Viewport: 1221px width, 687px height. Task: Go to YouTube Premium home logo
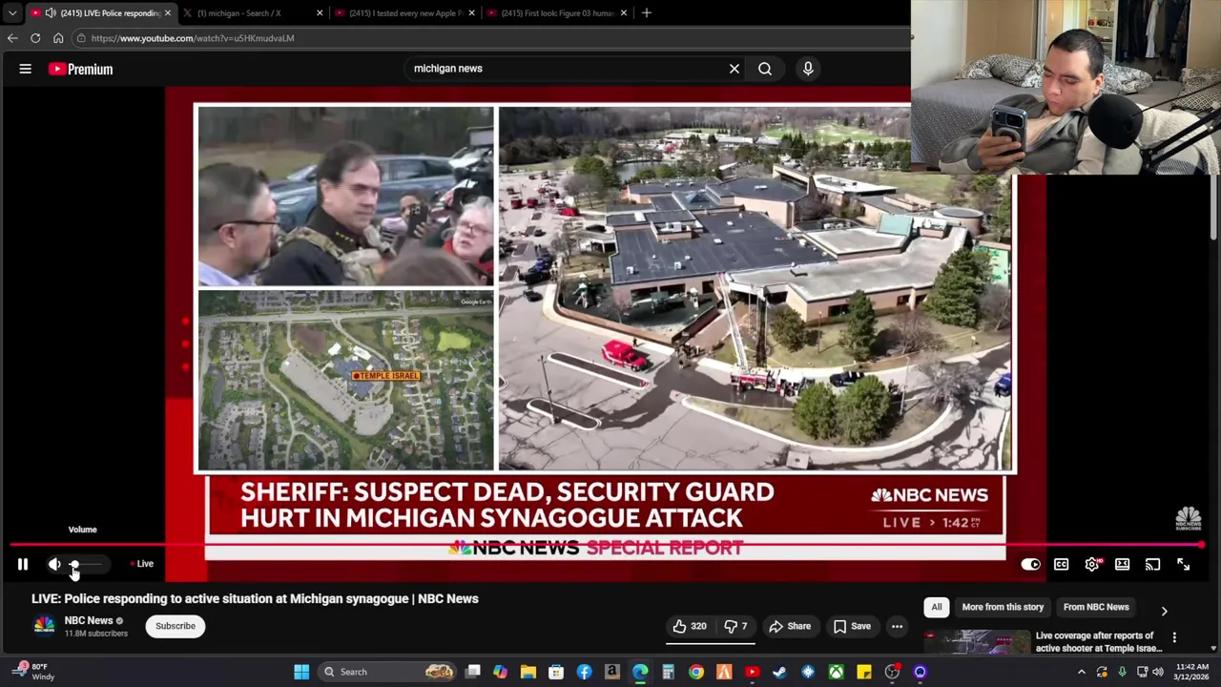[x=81, y=69]
